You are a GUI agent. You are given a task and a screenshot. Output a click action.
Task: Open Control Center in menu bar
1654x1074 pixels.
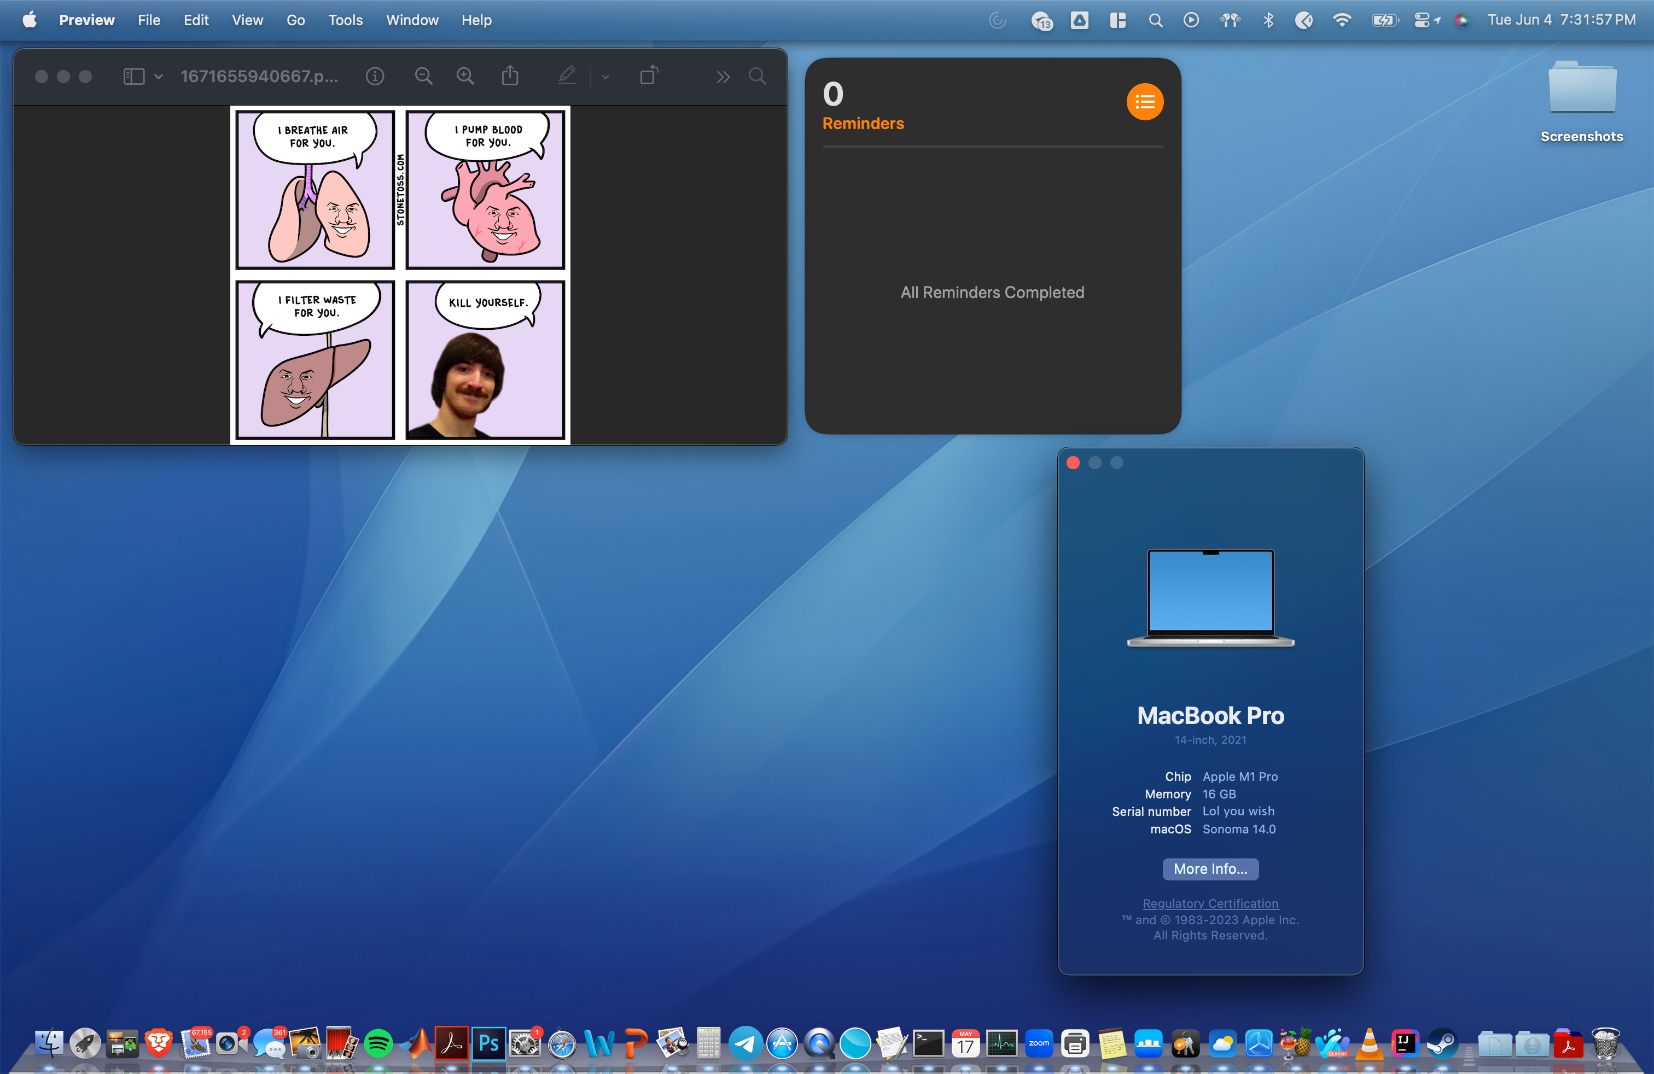(x=1421, y=20)
